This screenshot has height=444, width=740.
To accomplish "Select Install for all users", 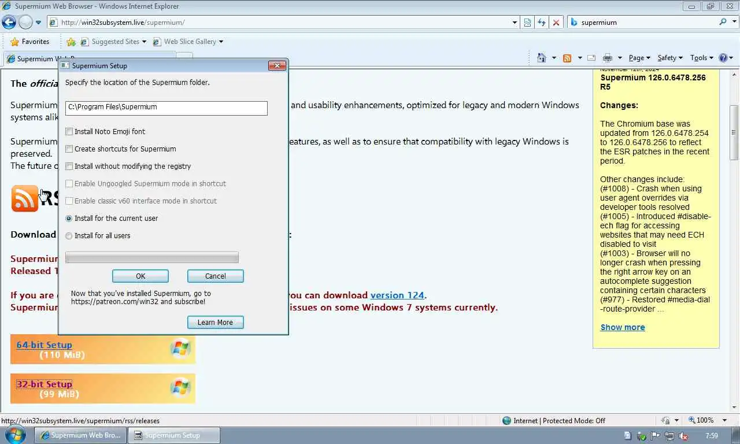I will click(x=69, y=236).
